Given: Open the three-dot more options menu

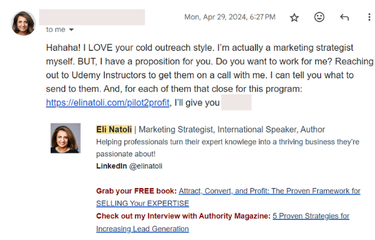Looking at the screenshot, I should [x=369, y=17].
